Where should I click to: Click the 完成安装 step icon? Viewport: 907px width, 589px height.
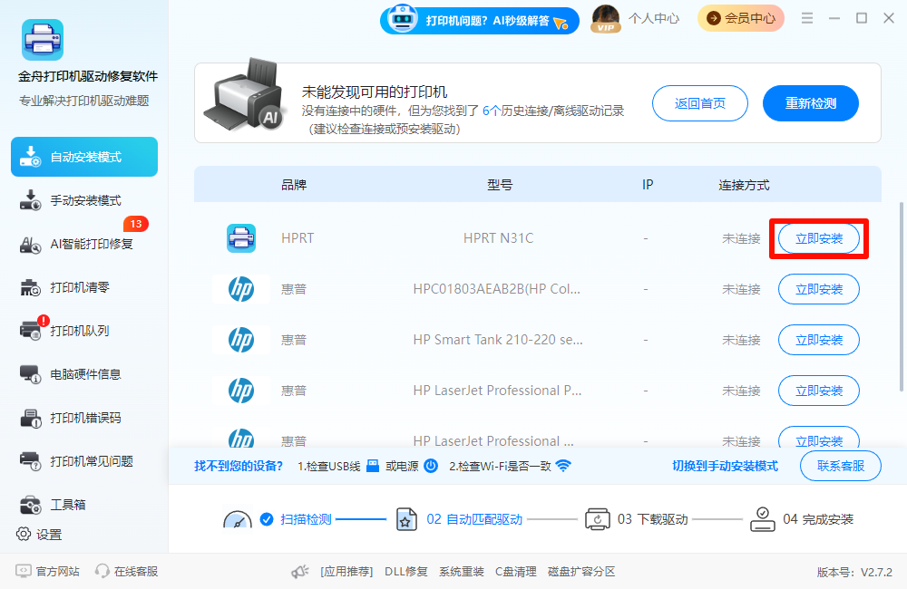click(x=763, y=519)
